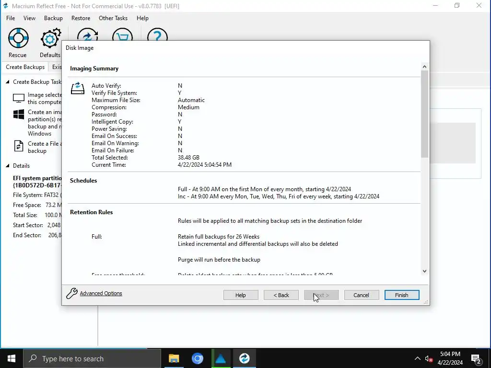Click scroll up arrow in summary pane
491x368 pixels.
coord(424,67)
